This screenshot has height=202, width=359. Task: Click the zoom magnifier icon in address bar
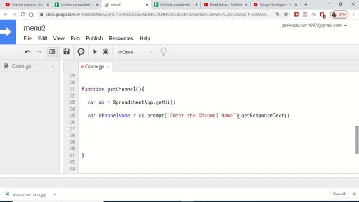[x=278, y=15]
